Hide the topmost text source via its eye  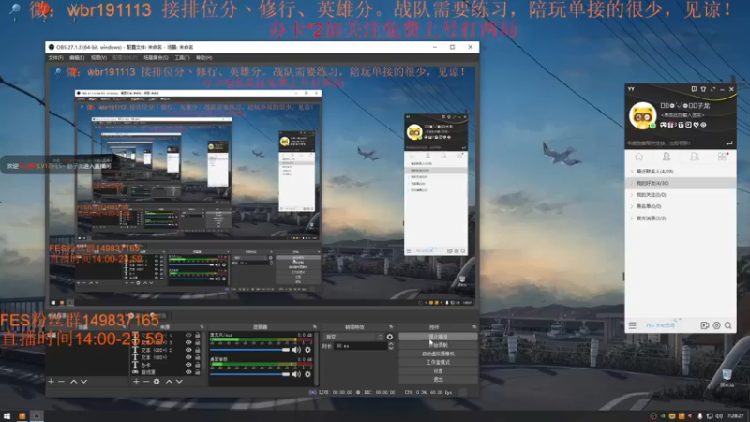click(x=188, y=336)
